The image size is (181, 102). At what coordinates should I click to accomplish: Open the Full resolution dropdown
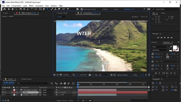104,75
